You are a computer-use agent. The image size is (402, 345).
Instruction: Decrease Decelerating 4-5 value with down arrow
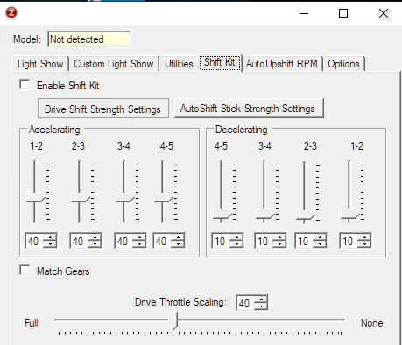[x=236, y=244]
